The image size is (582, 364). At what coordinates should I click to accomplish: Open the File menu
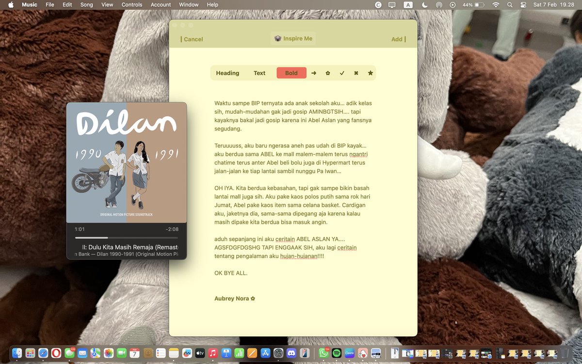[50, 5]
